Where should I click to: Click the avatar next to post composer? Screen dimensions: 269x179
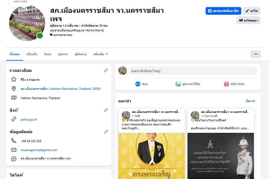[x=122, y=71]
